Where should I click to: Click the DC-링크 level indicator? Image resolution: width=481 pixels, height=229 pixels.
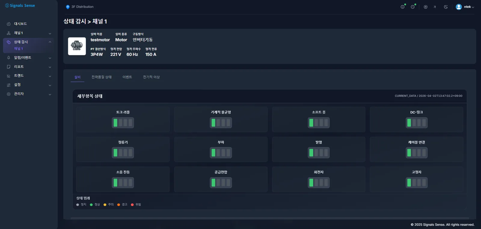pyautogui.click(x=417, y=122)
